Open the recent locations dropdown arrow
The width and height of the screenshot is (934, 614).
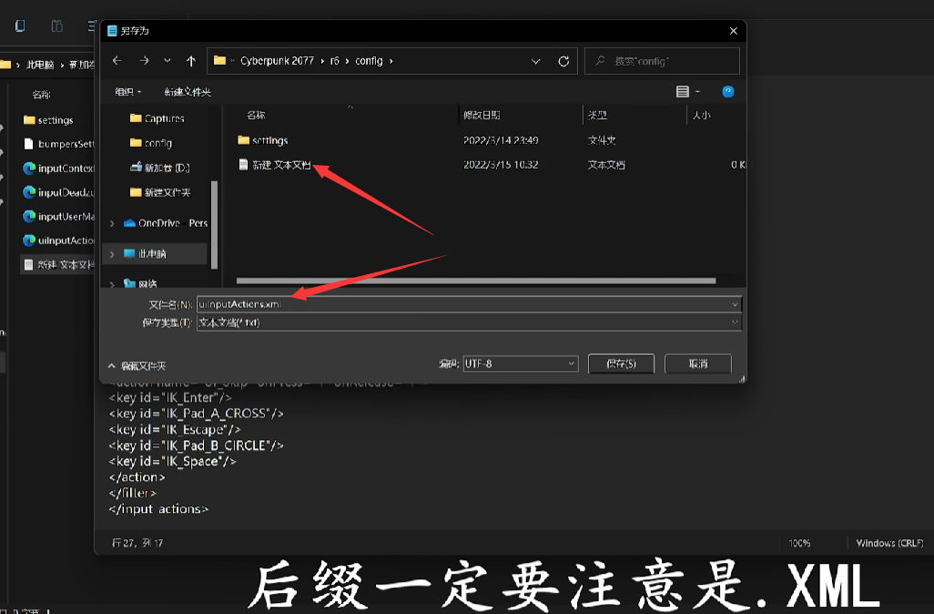click(168, 61)
